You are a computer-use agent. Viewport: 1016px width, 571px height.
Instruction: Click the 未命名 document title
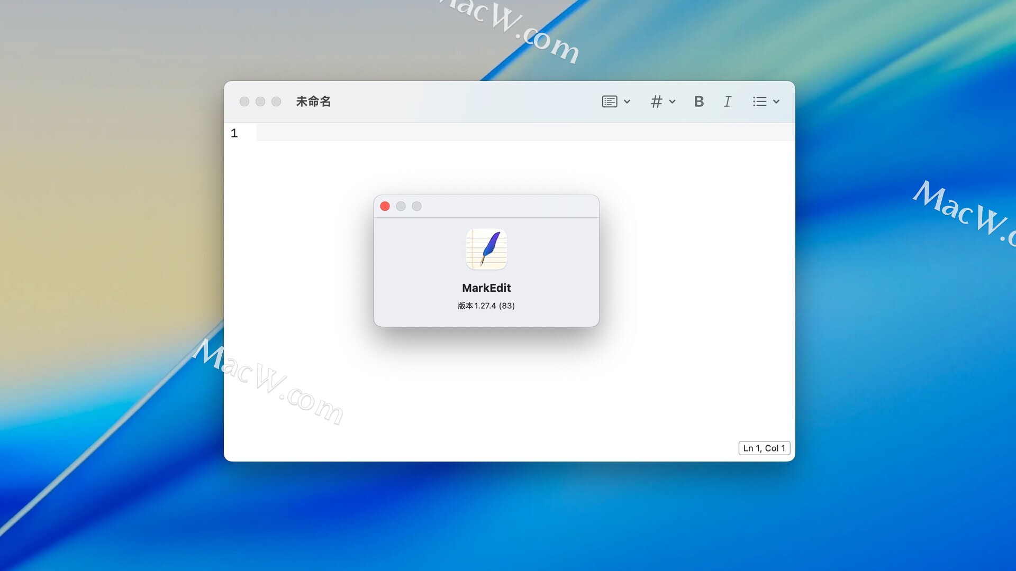click(x=313, y=102)
